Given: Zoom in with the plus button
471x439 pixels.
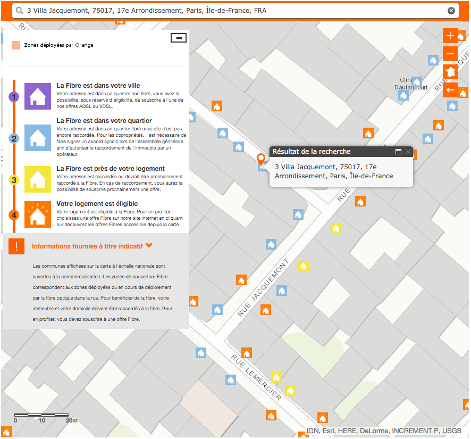Looking at the screenshot, I should coord(450,36).
